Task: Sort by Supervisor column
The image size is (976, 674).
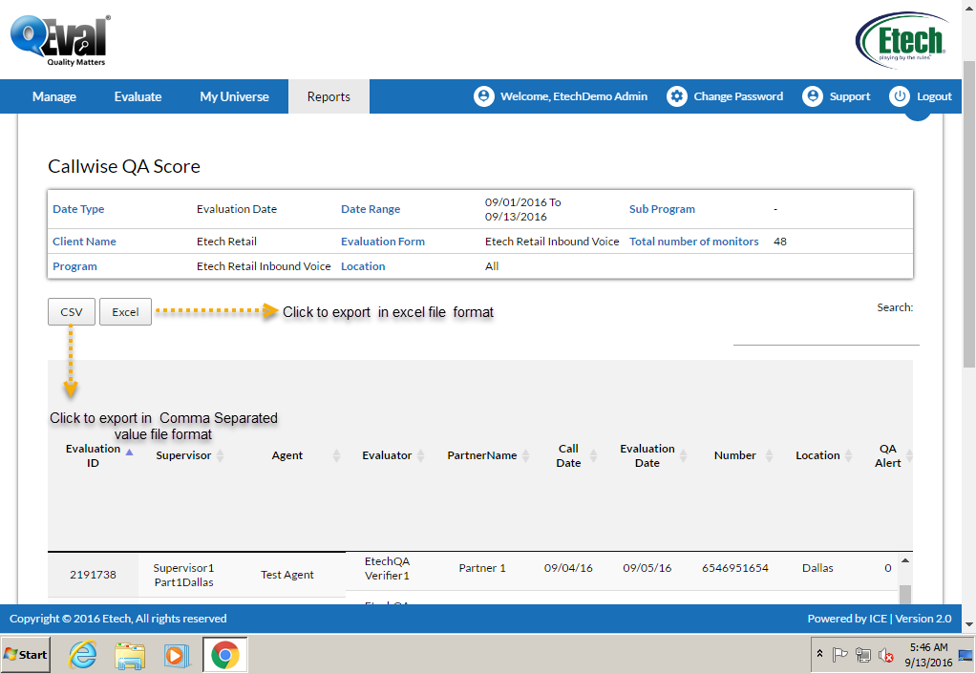Action: pos(183,455)
